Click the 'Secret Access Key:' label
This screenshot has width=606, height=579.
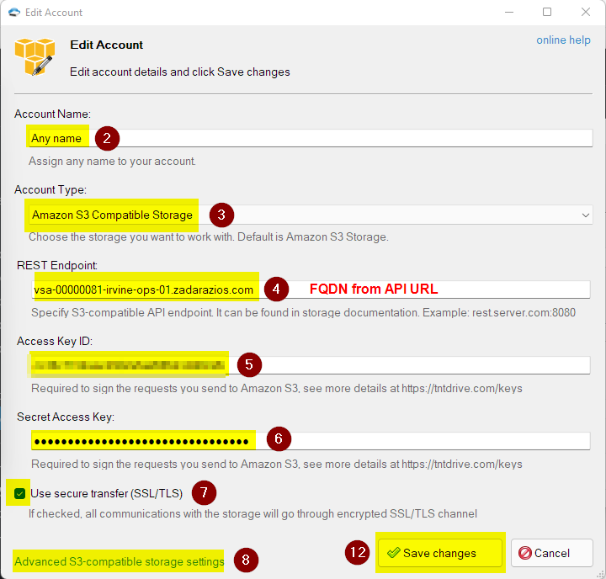[x=66, y=417]
